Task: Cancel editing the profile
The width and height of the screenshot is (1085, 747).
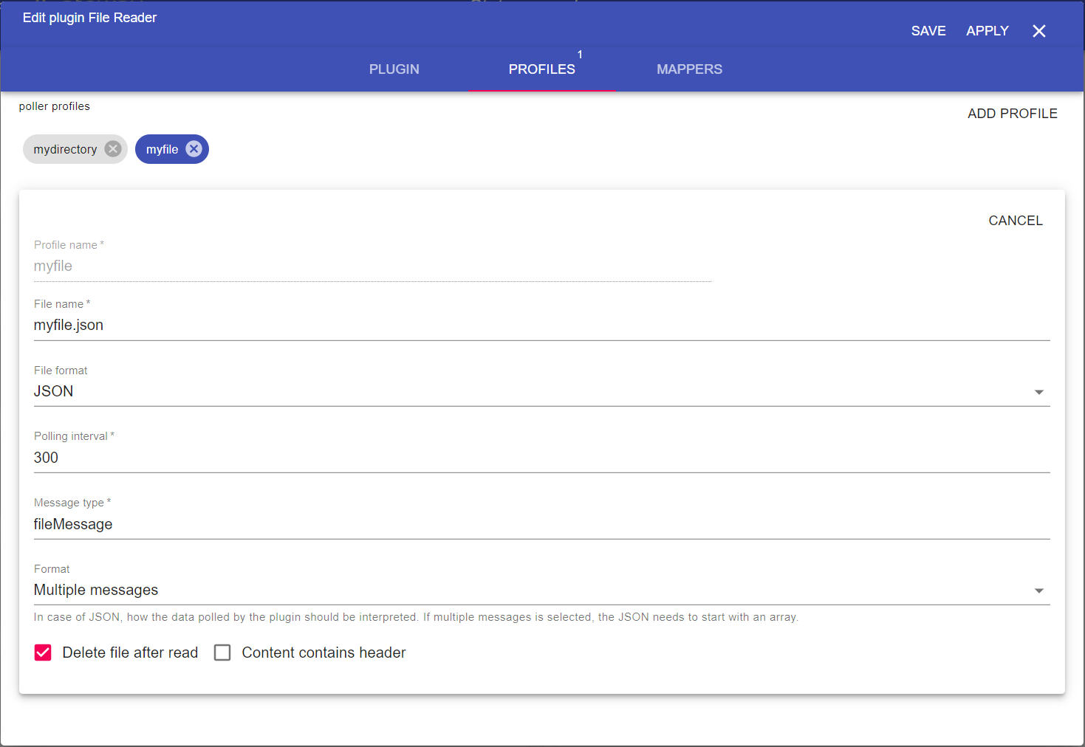Action: pos(1015,221)
